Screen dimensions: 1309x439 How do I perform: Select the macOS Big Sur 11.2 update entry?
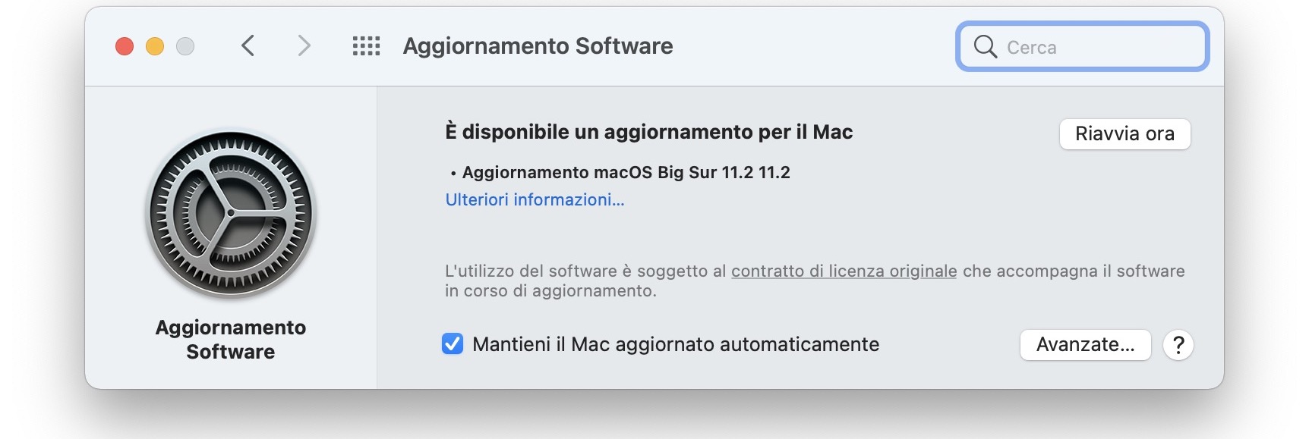(625, 171)
